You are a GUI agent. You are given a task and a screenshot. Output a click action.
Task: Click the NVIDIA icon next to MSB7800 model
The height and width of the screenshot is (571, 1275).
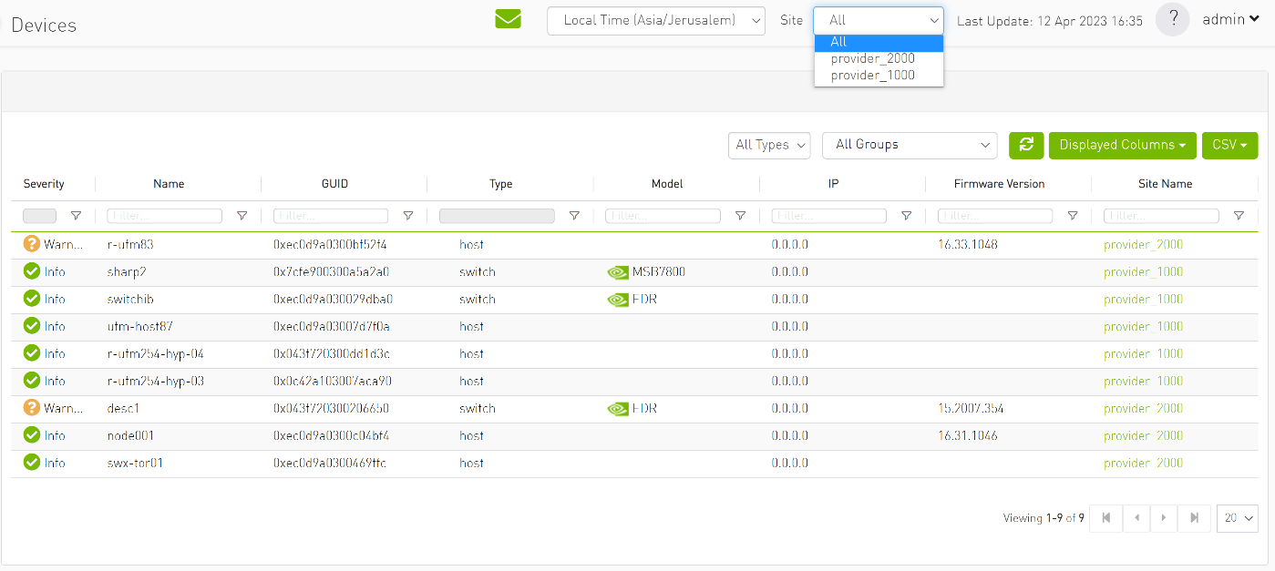[618, 271]
